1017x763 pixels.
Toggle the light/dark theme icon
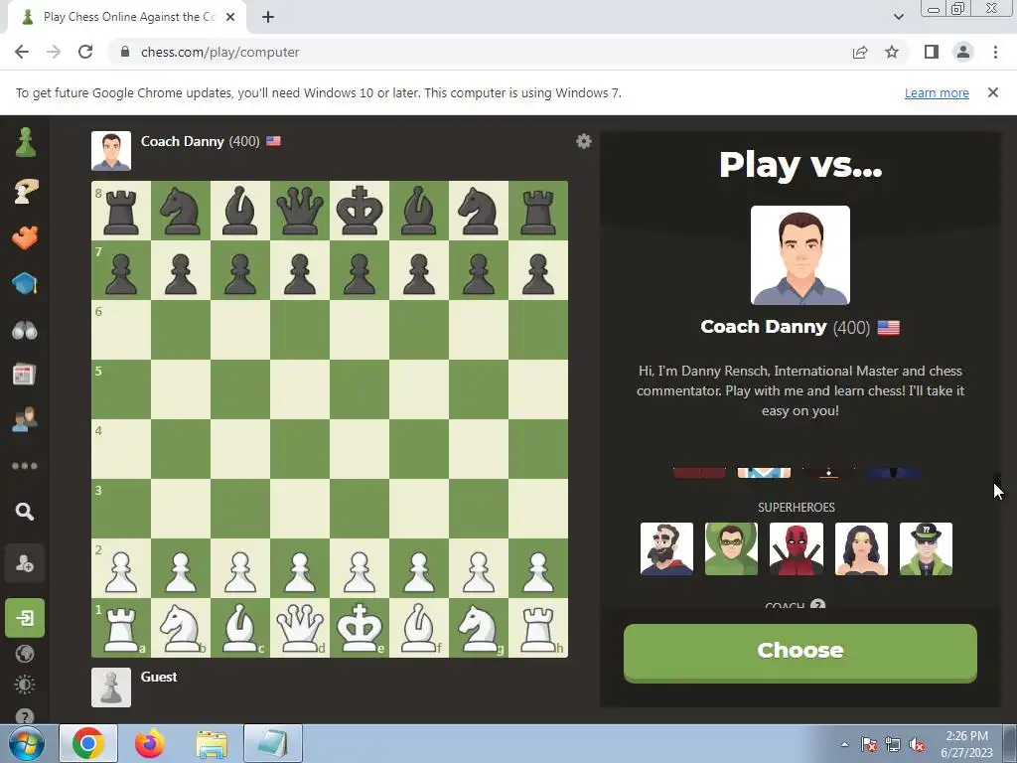25,685
